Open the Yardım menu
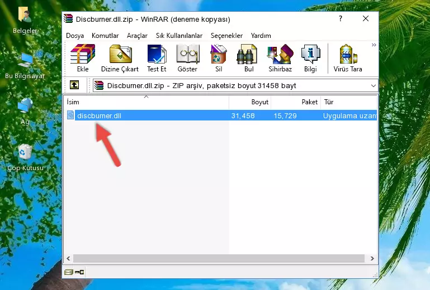Image resolution: width=430 pixels, height=290 pixels. point(261,36)
